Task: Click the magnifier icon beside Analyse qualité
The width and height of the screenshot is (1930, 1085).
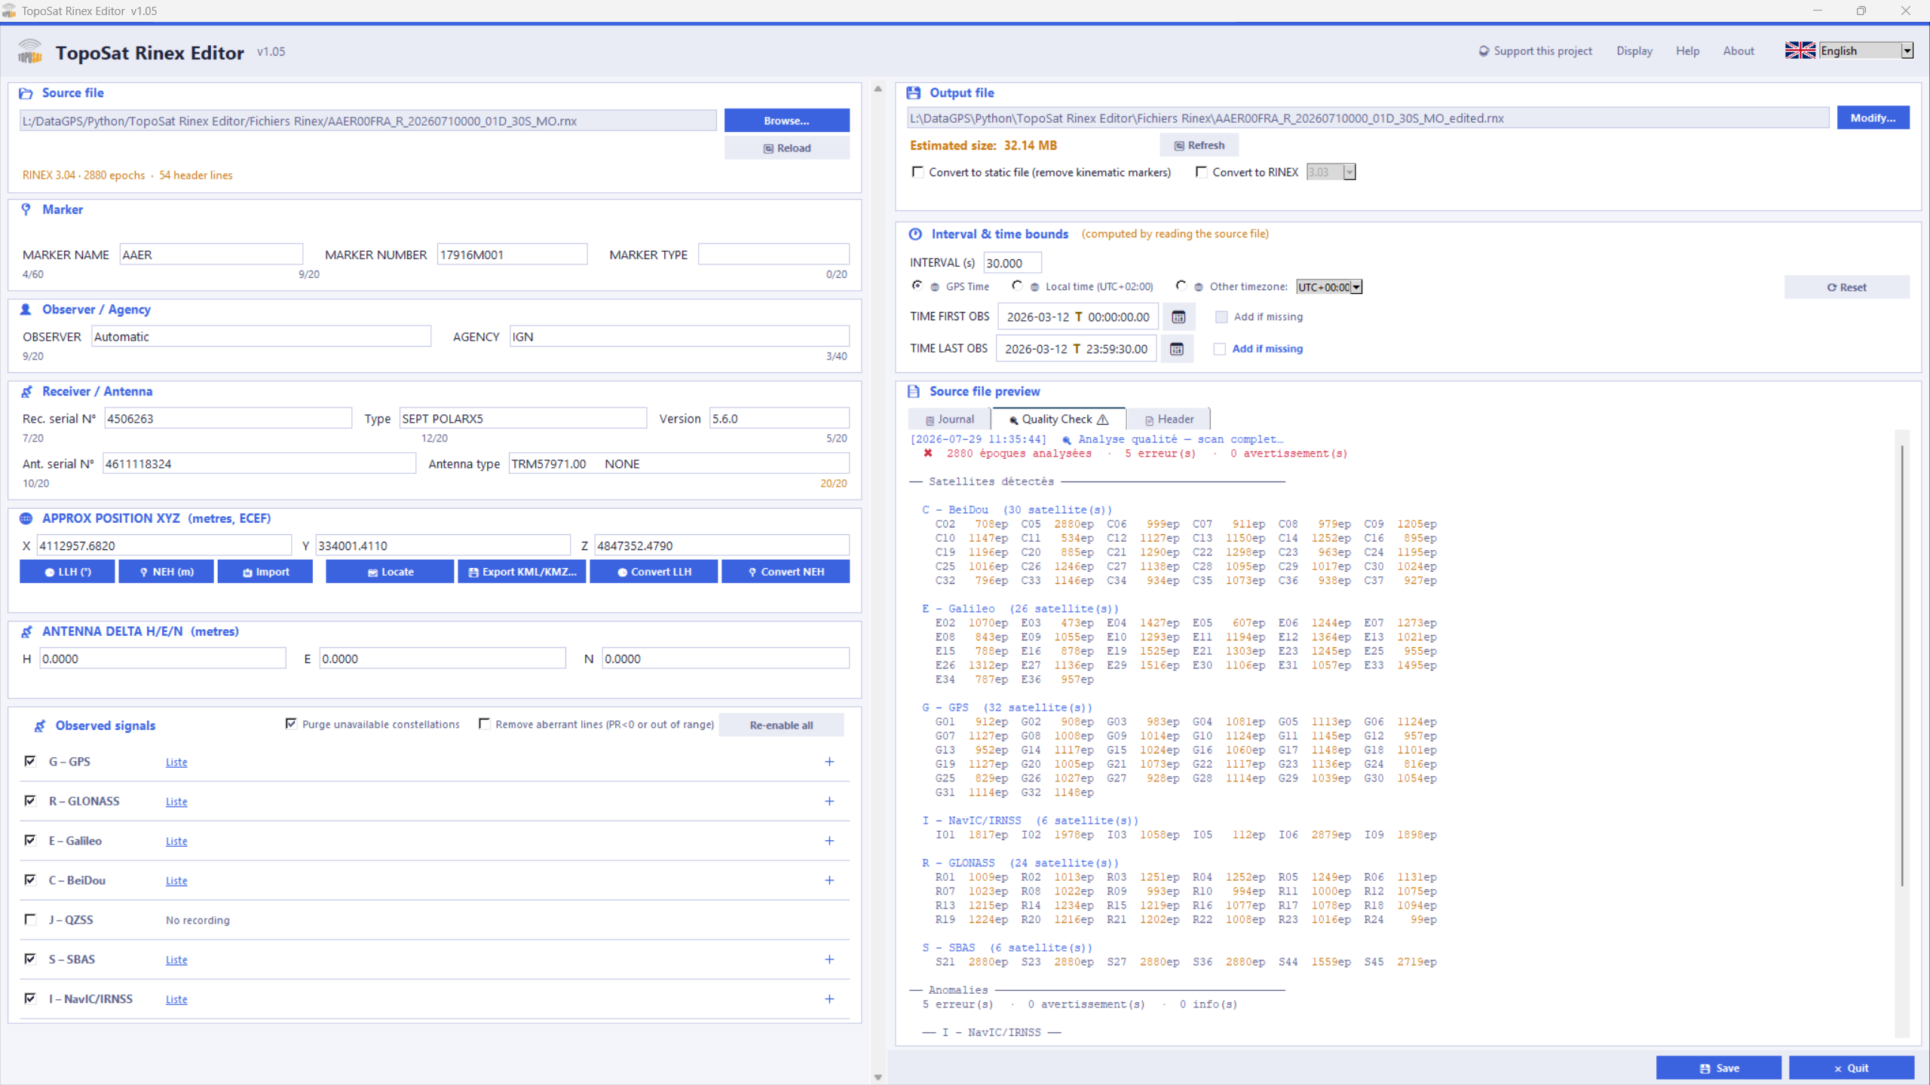Action: click(1067, 440)
